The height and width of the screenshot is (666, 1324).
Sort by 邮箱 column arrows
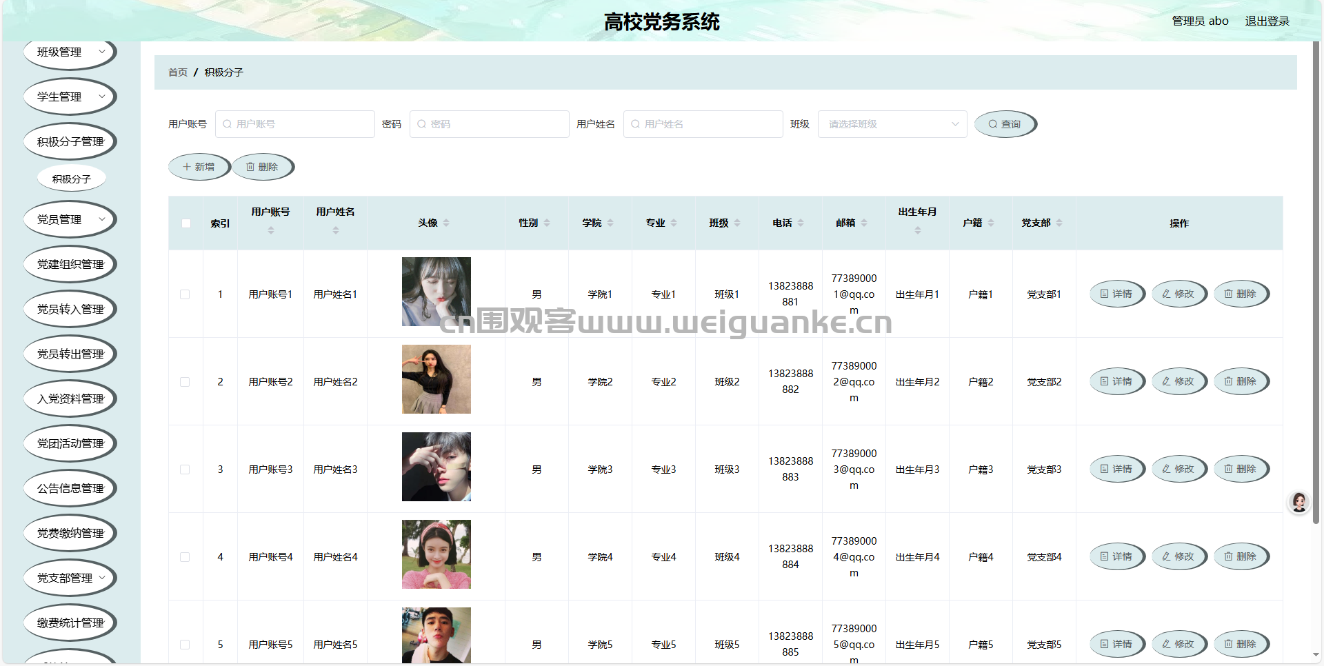click(x=864, y=223)
